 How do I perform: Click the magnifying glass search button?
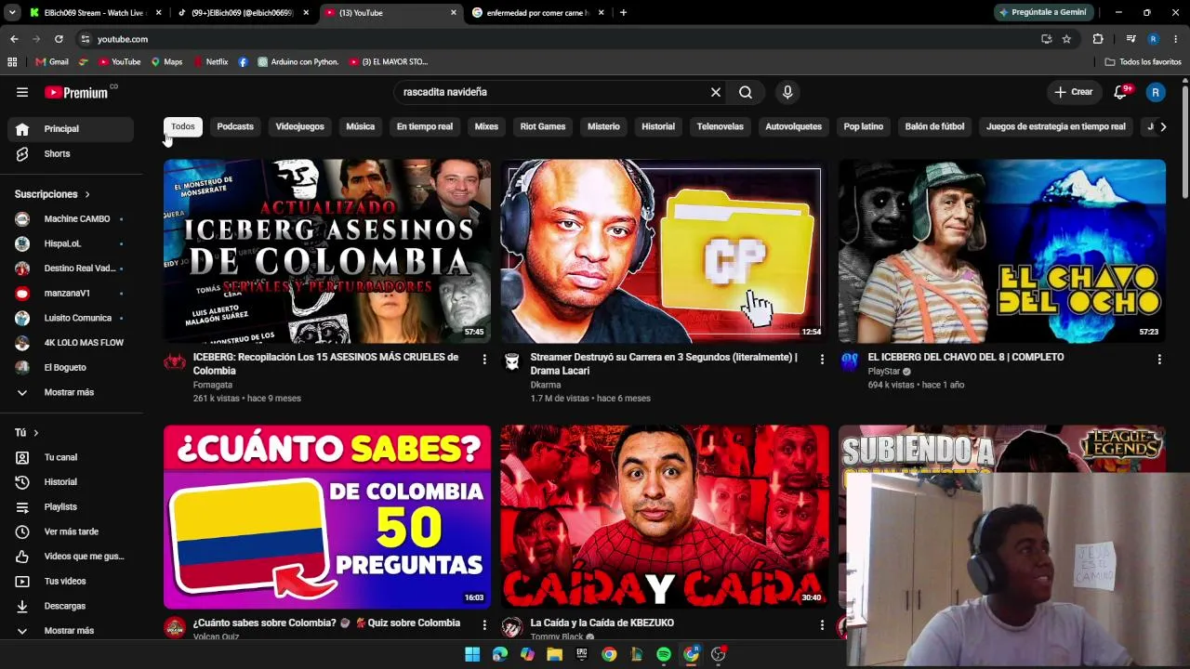coord(746,92)
